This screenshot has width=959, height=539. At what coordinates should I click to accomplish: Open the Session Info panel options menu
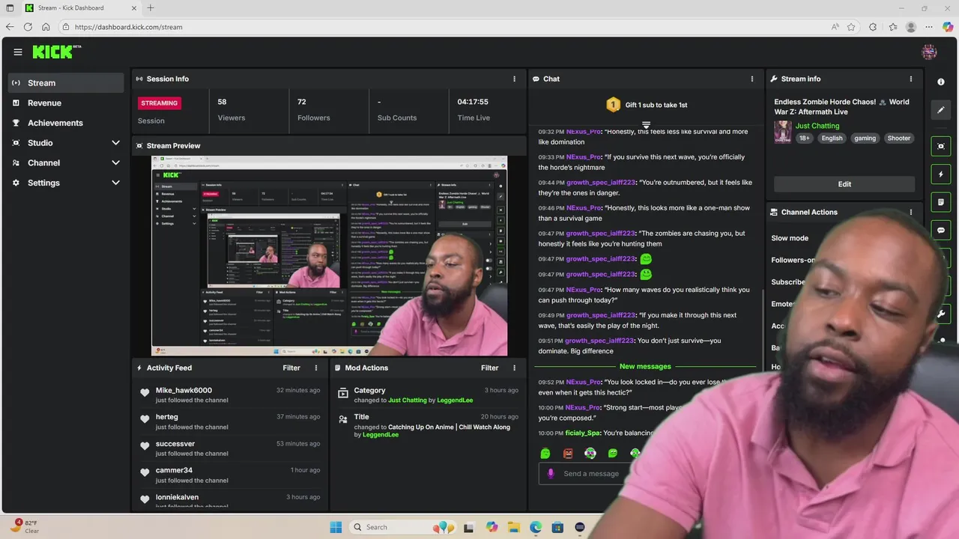point(514,79)
